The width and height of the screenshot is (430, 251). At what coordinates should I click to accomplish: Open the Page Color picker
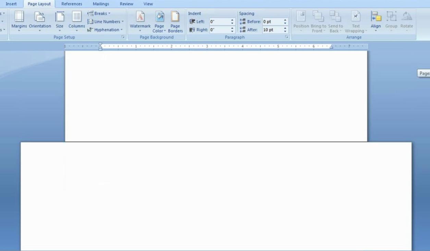(160, 21)
